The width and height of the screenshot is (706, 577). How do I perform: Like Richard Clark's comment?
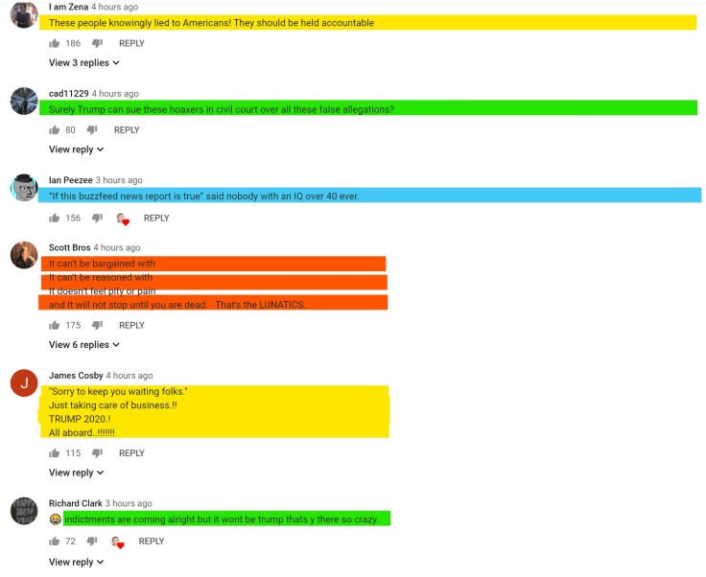(54, 542)
